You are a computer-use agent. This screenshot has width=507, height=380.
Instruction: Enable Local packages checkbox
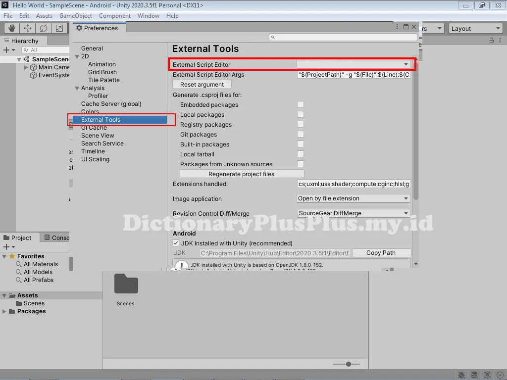pyautogui.click(x=301, y=114)
